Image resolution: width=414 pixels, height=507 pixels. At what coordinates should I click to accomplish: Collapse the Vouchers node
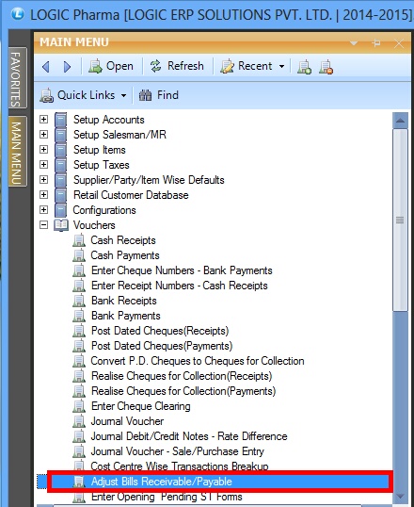pyautogui.click(x=43, y=224)
